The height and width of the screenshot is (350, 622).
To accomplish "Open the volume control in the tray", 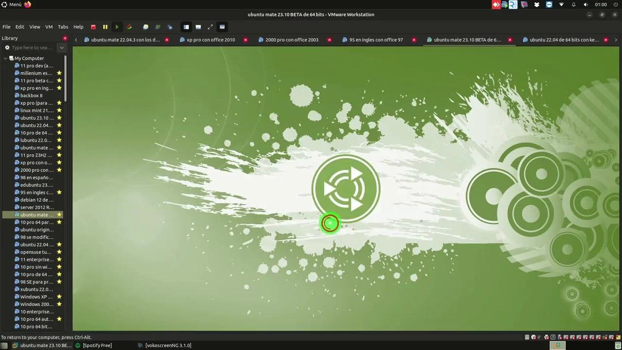I will pyautogui.click(x=586, y=5).
